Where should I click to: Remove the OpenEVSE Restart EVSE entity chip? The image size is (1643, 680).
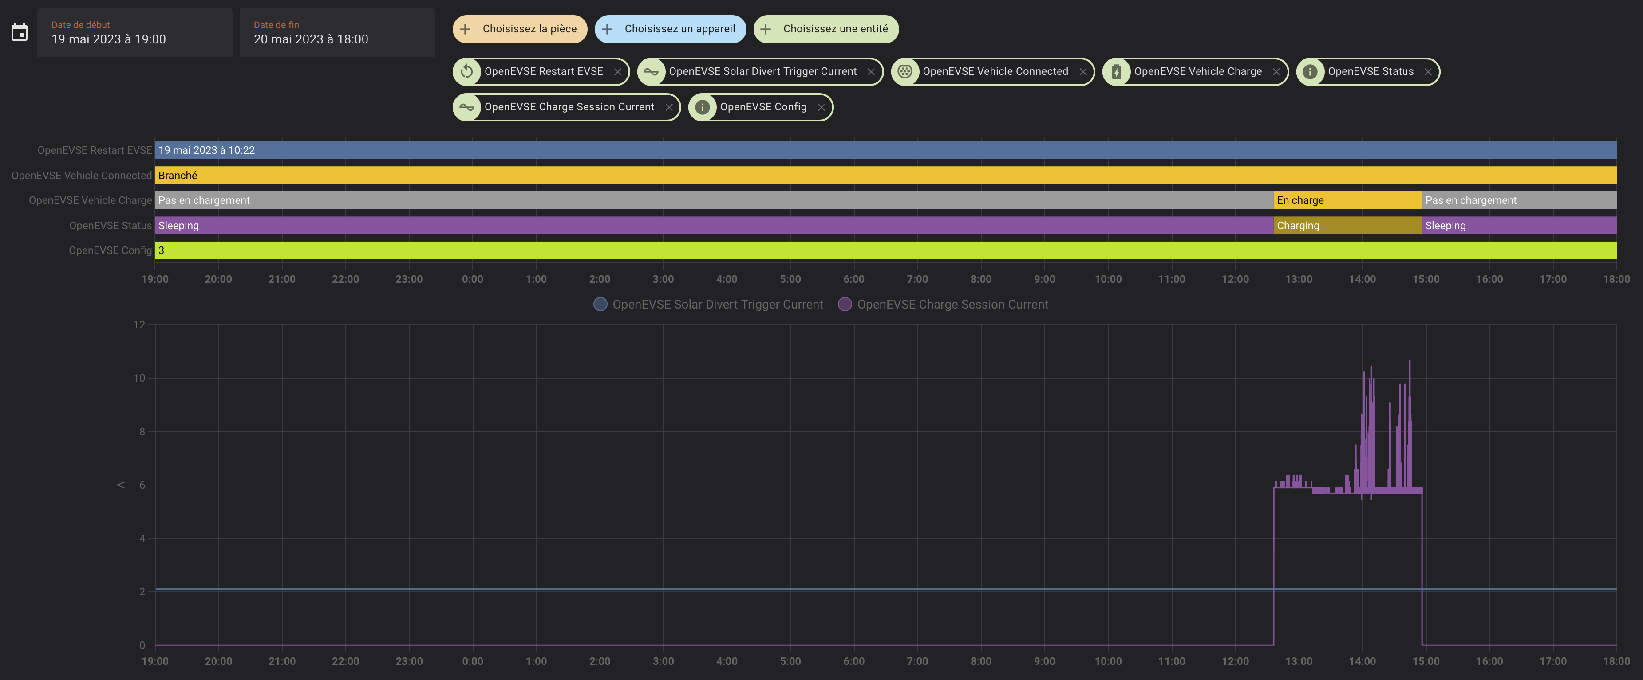click(617, 72)
